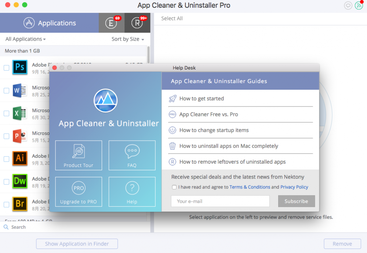Tick the Adobe Illustrator checkbox
Image resolution: width=367 pixels, height=253 pixels.
7,159
